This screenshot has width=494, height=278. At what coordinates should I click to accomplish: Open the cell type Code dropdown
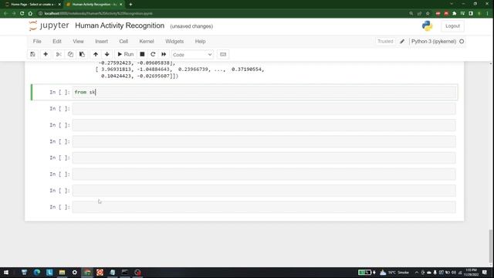[192, 55]
